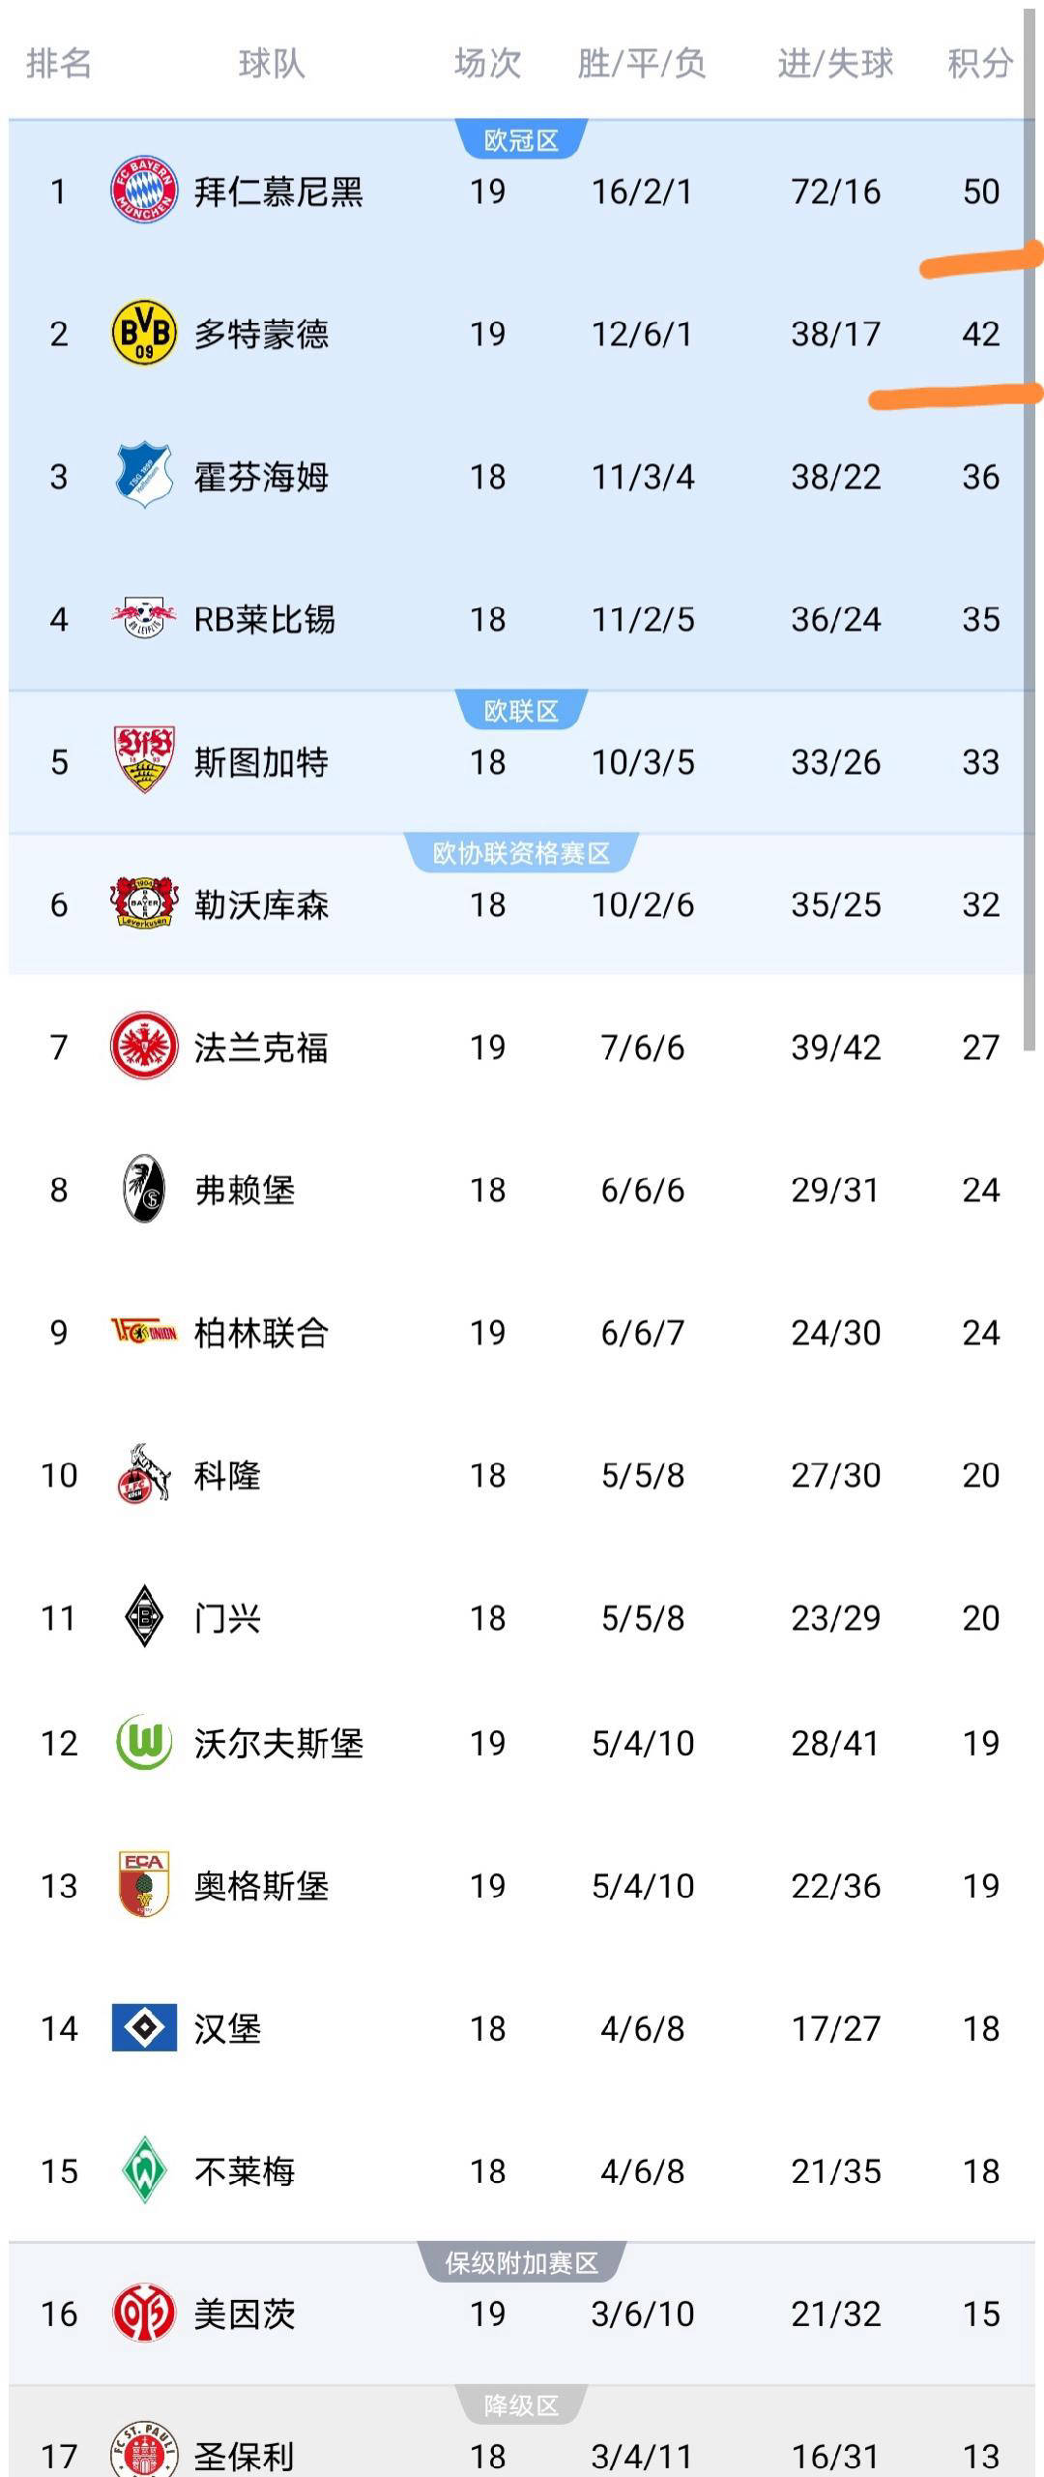The image size is (1044, 2477).
Task: Select the FC Augsburg crest
Action: (x=144, y=1885)
